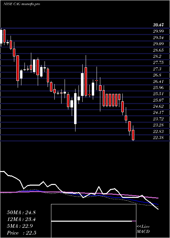Viewport: 170px width, 238px height.
Task: Click the 27.75 price axis label
Action: [x=158, y=63]
